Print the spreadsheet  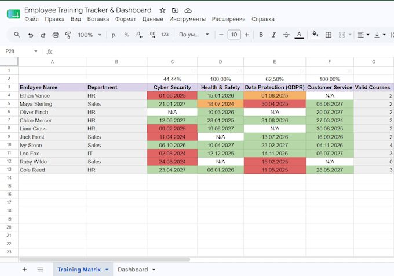pos(56,35)
